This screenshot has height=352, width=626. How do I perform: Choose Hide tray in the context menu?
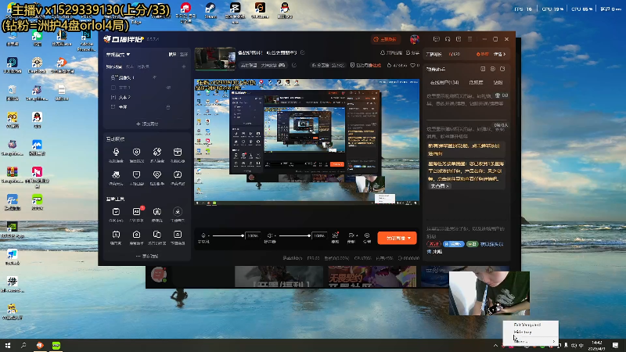[522, 332]
